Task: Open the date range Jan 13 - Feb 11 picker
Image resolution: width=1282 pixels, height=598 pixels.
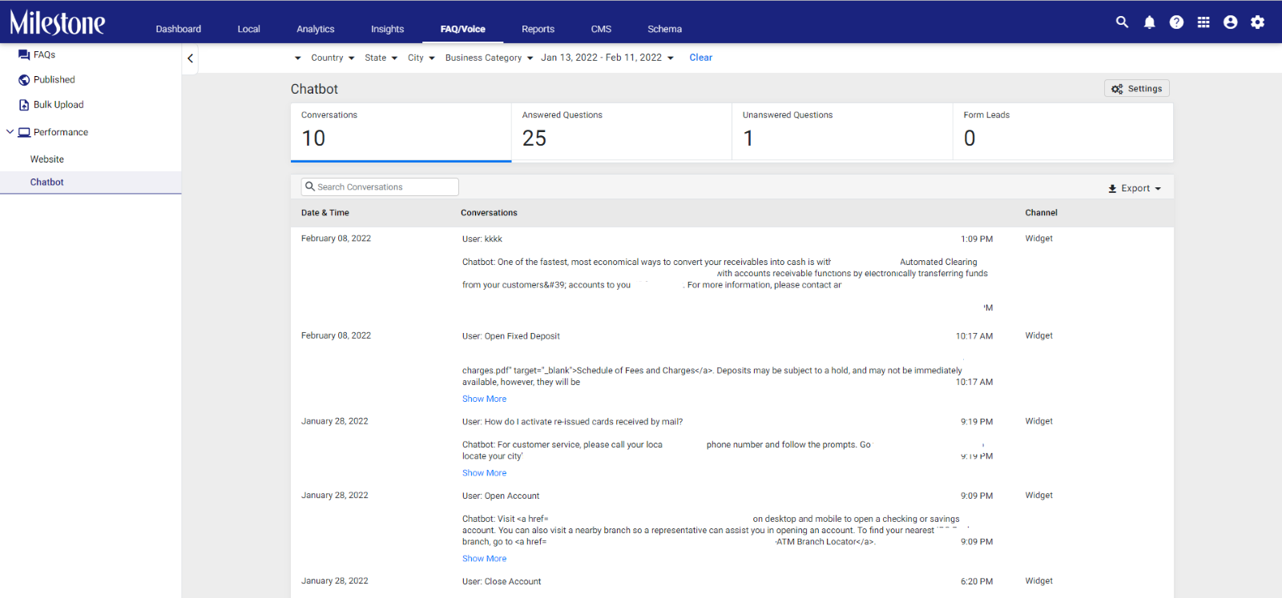Action: pyautogui.click(x=607, y=58)
